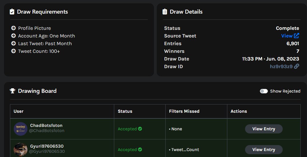
Task: Click the green checkmark on the Gyuri97606530 row
Action: 140,149
